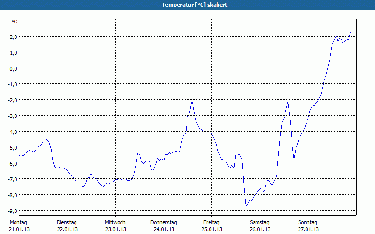This screenshot has height=234, width=375.
Task: Click the -2,0 y-axis label
Action: tap(13, 100)
